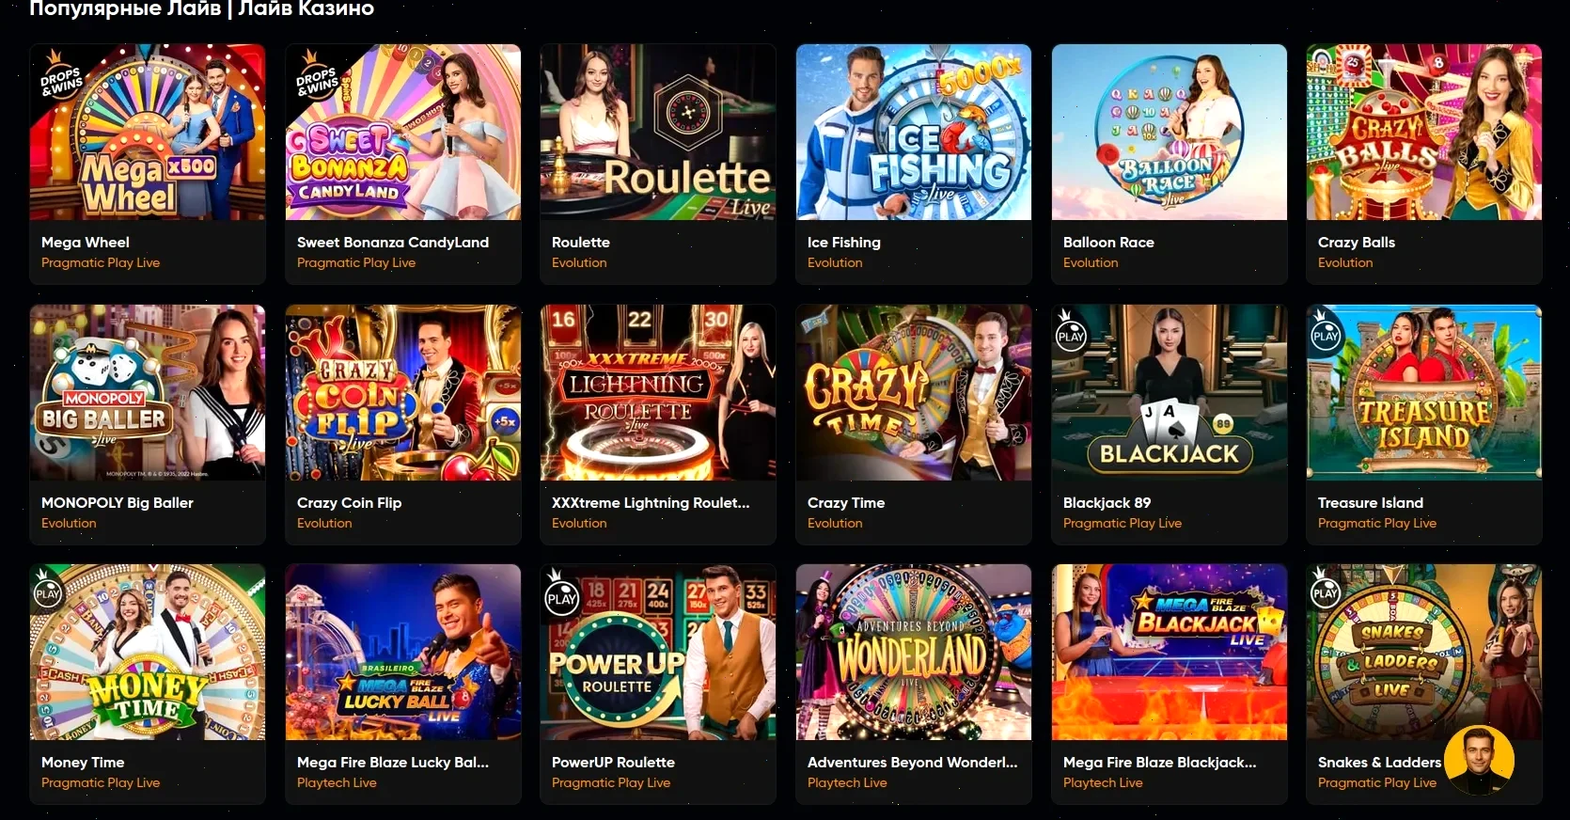Image resolution: width=1570 pixels, height=820 pixels.
Task: Open XXXtreme Lightning Roulette thumbnail
Action: pos(658,392)
